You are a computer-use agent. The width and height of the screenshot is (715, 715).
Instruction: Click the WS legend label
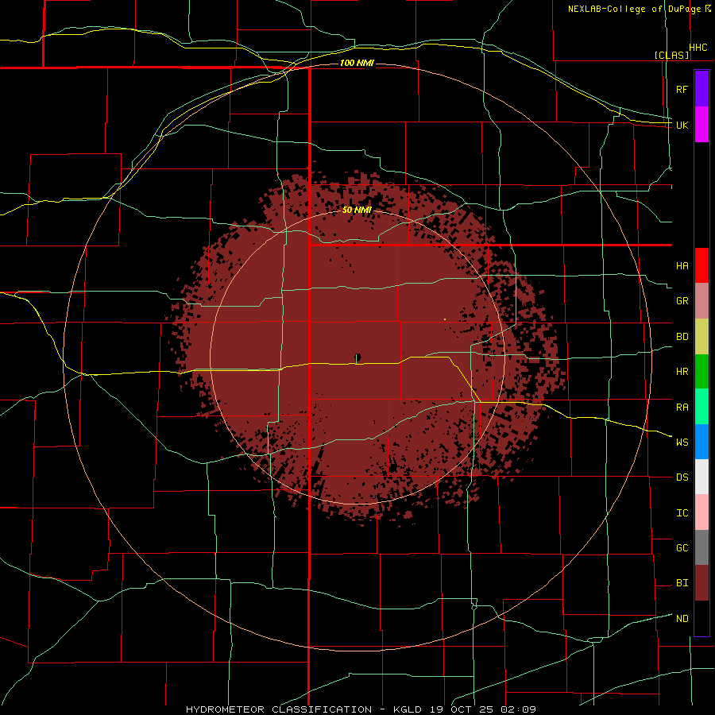(682, 442)
